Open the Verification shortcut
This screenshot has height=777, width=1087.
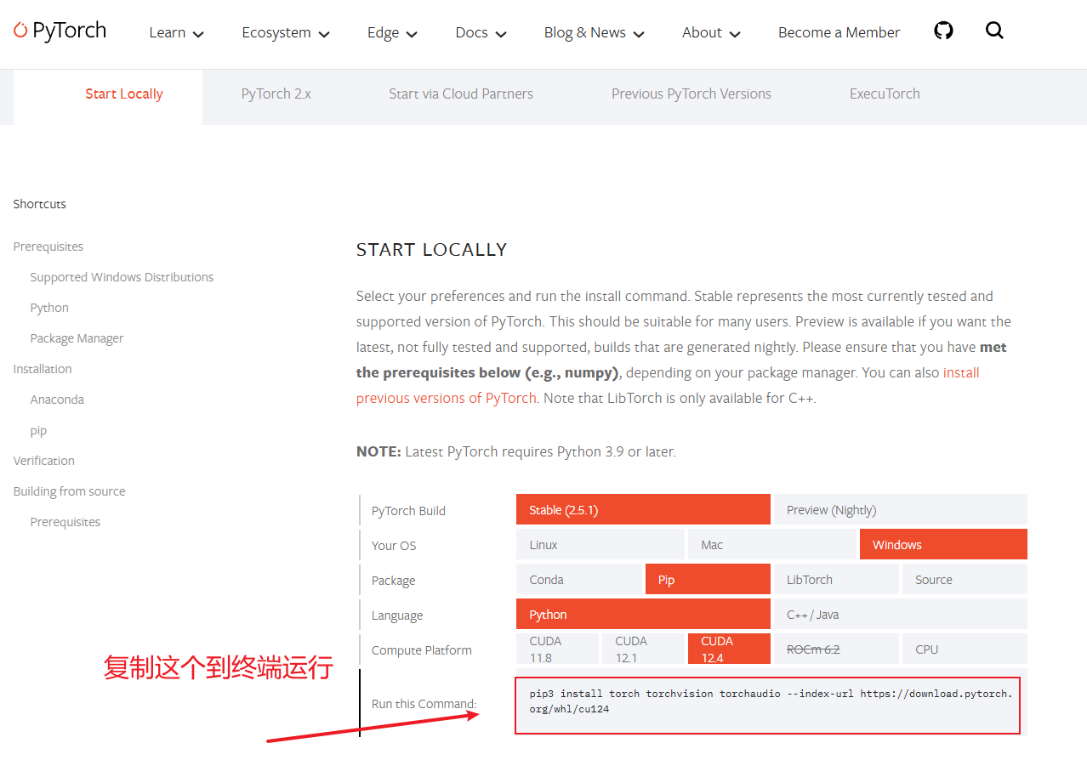coord(44,461)
